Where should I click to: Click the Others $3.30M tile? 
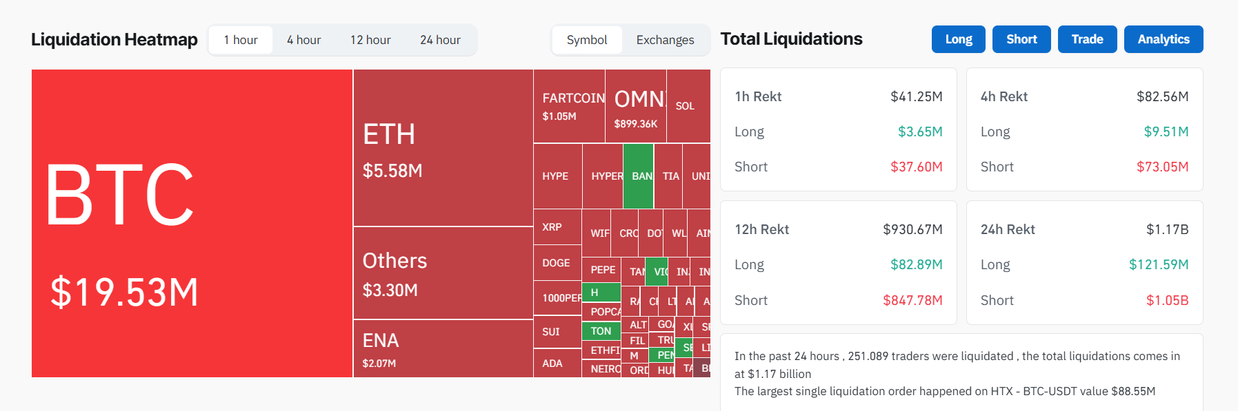pos(443,273)
